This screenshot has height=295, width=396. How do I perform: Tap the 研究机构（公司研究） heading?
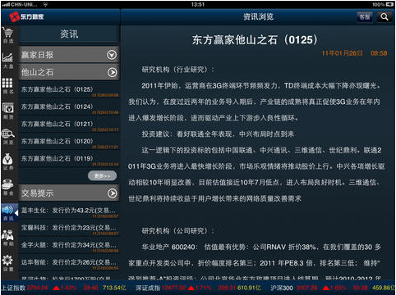(x=178, y=231)
